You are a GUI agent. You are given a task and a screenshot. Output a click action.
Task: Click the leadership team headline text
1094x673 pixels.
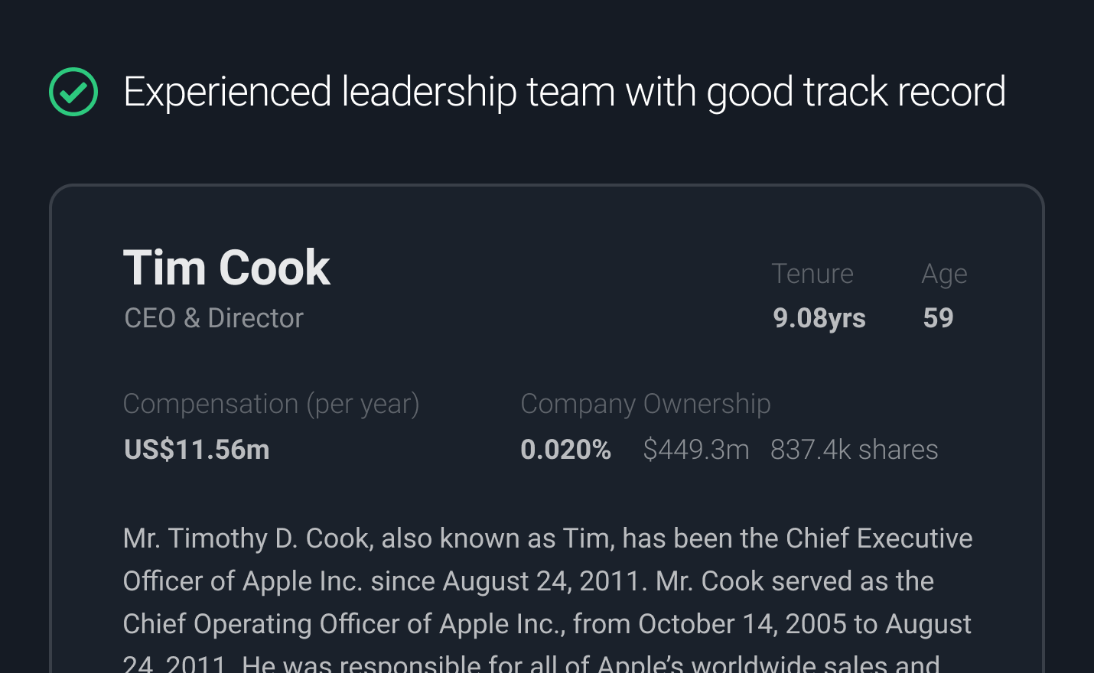tap(564, 91)
